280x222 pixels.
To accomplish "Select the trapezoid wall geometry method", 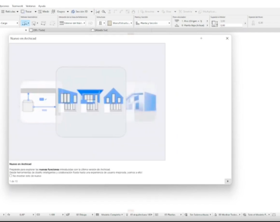I will point(43,23).
